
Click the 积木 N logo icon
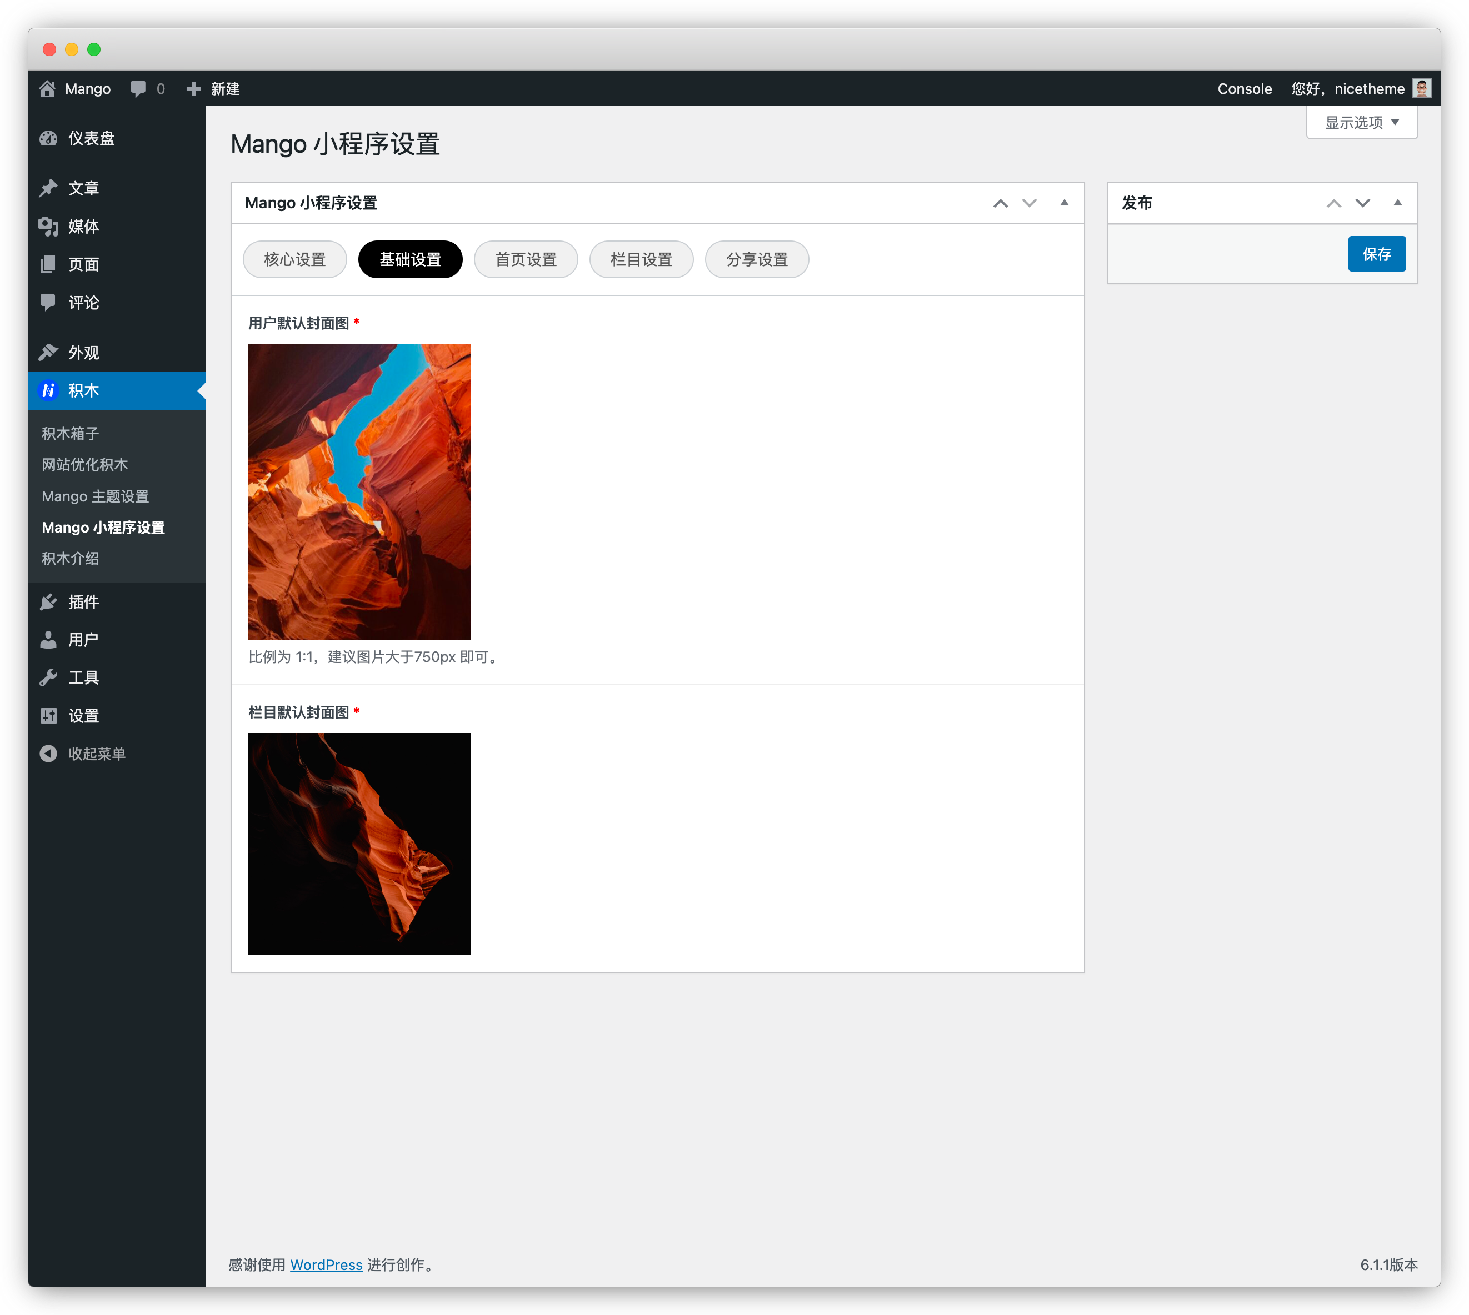tap(48, 390)
